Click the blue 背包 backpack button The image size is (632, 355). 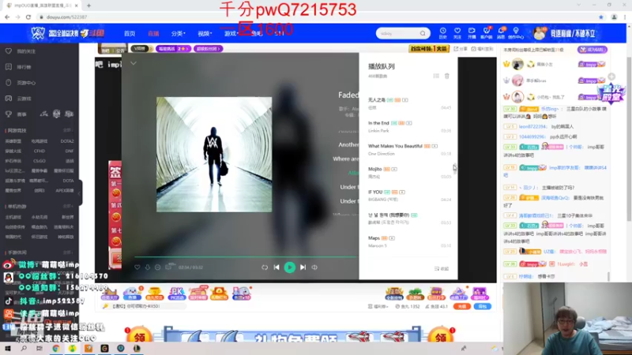coord(482,306)
